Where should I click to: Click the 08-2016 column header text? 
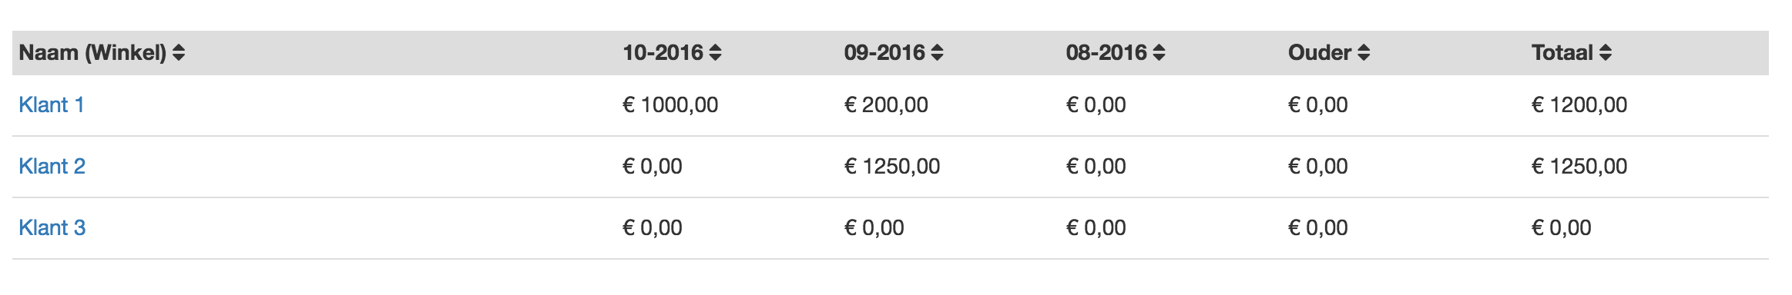[x=1106, y=53]
